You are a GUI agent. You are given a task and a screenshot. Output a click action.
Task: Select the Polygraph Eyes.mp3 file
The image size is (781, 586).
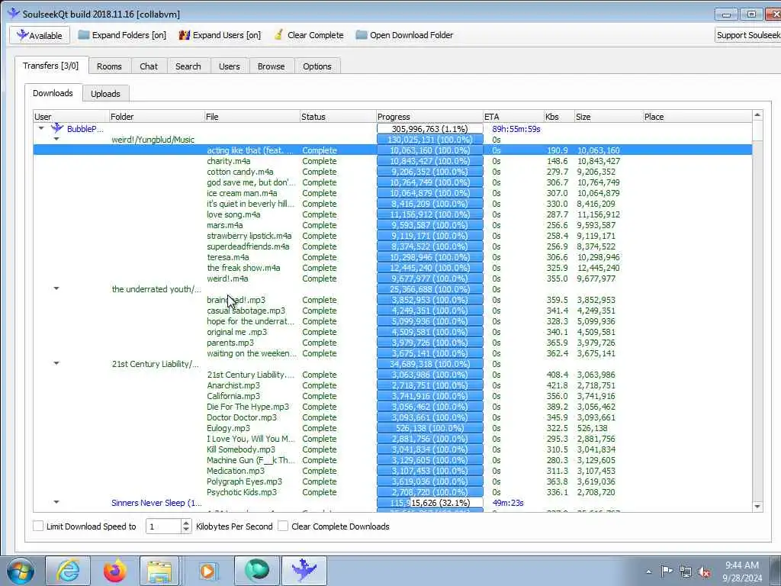click(244, 481)
